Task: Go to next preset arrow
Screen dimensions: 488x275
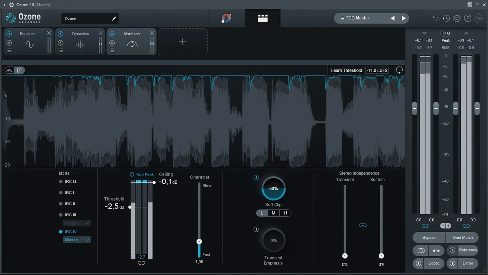Action: point(403,18)
